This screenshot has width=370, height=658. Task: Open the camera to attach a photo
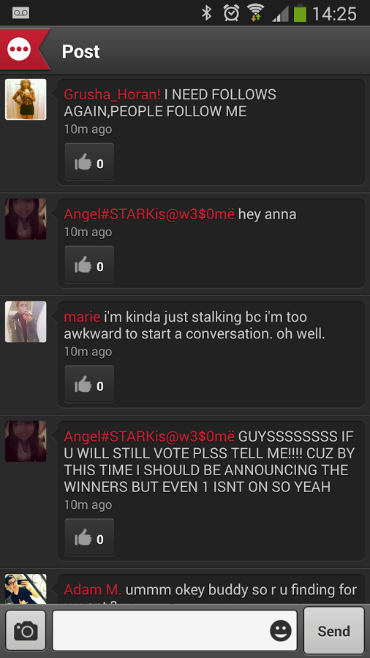26,631
